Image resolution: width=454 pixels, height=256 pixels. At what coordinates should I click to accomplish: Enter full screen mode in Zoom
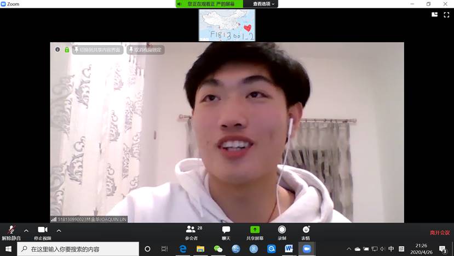446,15
